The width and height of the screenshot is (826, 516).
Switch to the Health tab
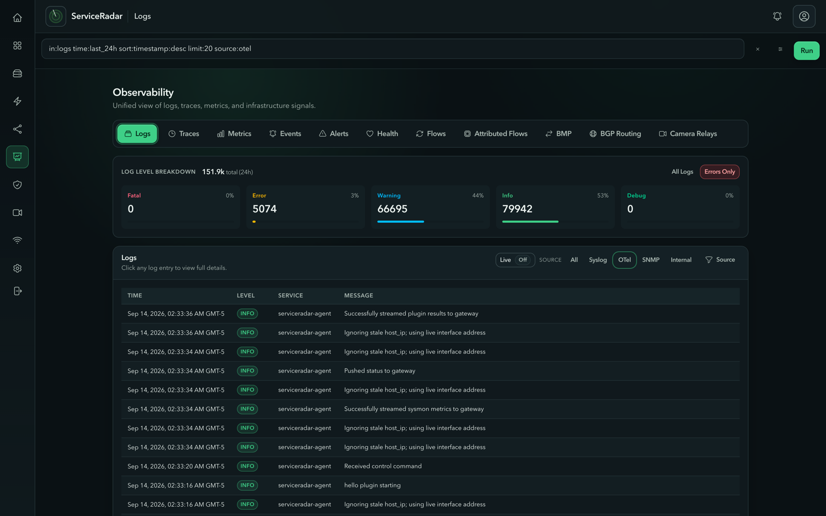(x=382, y=134)
